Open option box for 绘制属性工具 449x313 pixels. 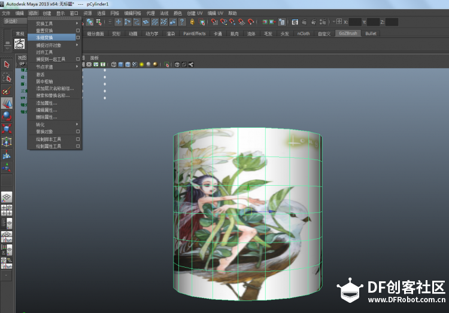(78, 146)
